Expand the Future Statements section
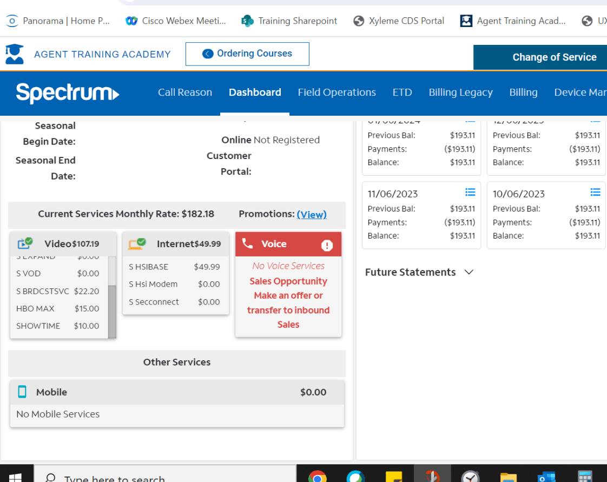Viewport: 607px width, 482px height. 469,272
